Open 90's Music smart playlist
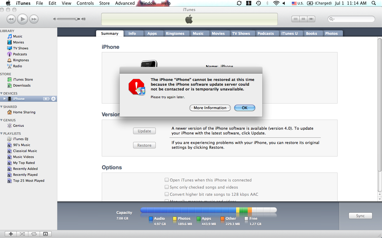This screenshot has height=238, width=382. point(21,145)
